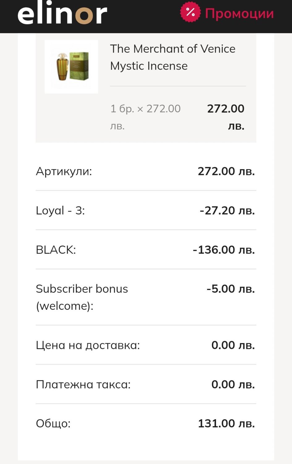
Task: Click the BLACK discount amount -136.00 лв.
Action: point(224,250)
